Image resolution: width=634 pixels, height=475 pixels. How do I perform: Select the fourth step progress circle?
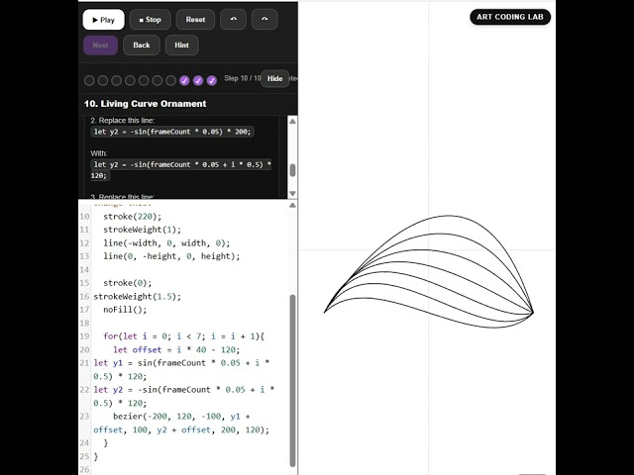tap(130, 81)
